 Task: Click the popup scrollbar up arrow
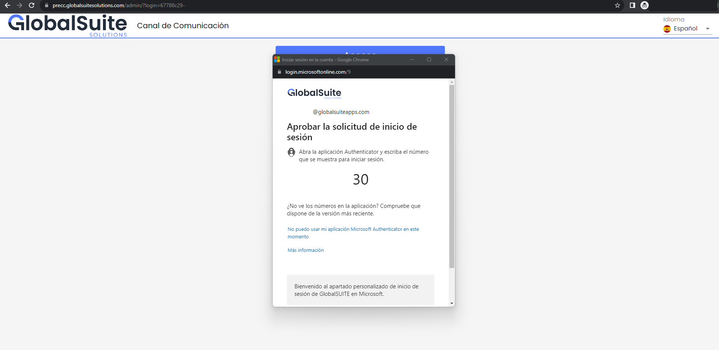click(x=452, y=82)
